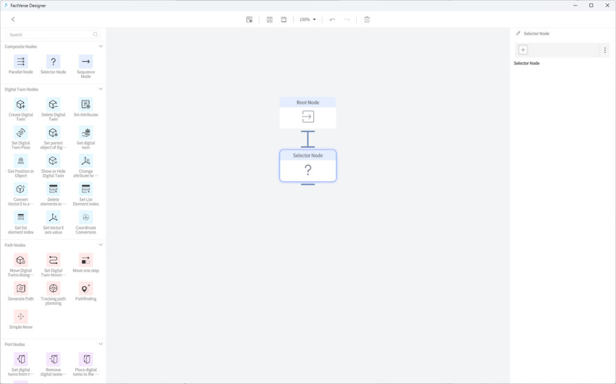Screen dimensions: 616x384
Task: Choose the Tracking path planning node
Action: (x=54, y=288)
